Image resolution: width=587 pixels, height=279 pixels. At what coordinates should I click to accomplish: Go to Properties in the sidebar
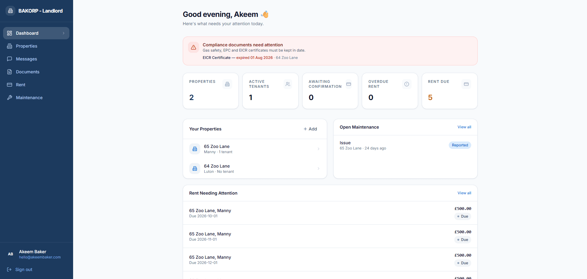coord(36,46)
